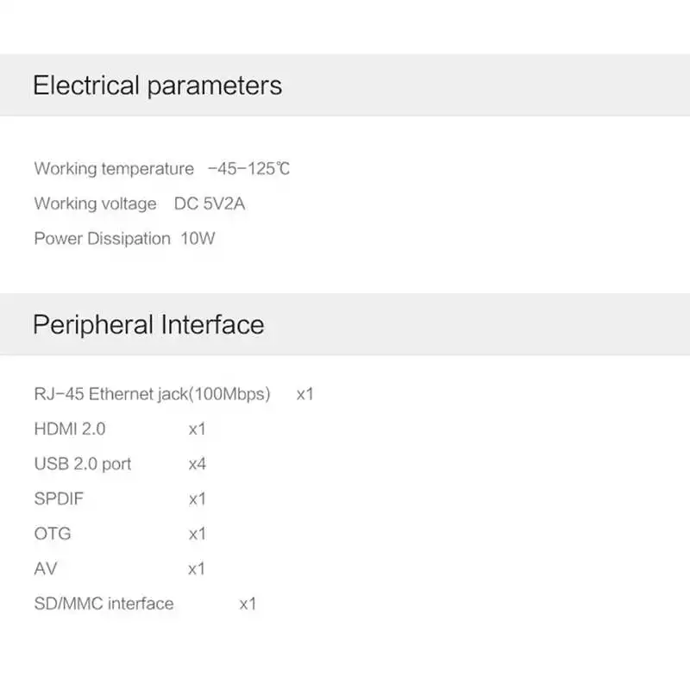Select the Working voltage label
The image size is (690, 690).
pos(96,204)
